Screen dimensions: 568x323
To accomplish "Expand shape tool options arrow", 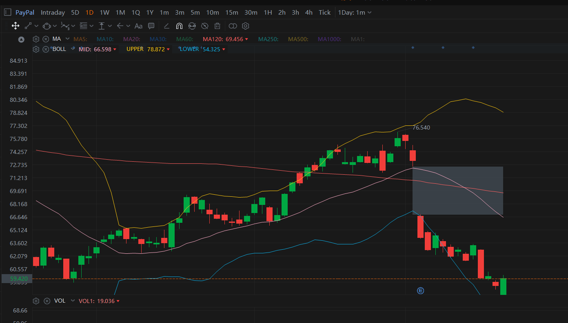I will coord(55,26).
